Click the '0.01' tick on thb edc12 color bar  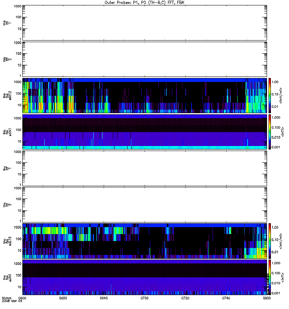point(275,107)
